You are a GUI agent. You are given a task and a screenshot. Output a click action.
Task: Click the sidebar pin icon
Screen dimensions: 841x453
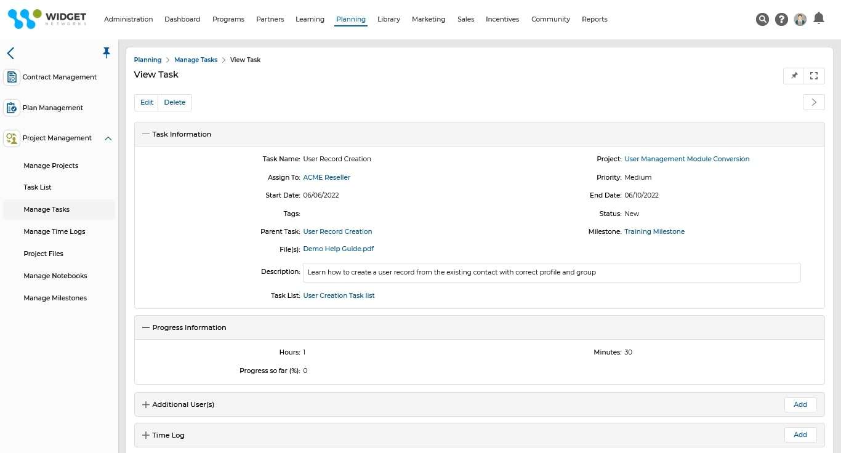tap(107, 53)
